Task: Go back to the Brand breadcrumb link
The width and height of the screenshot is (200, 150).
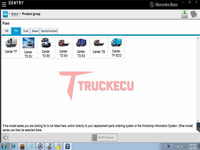Action: (x=15, y=14)
